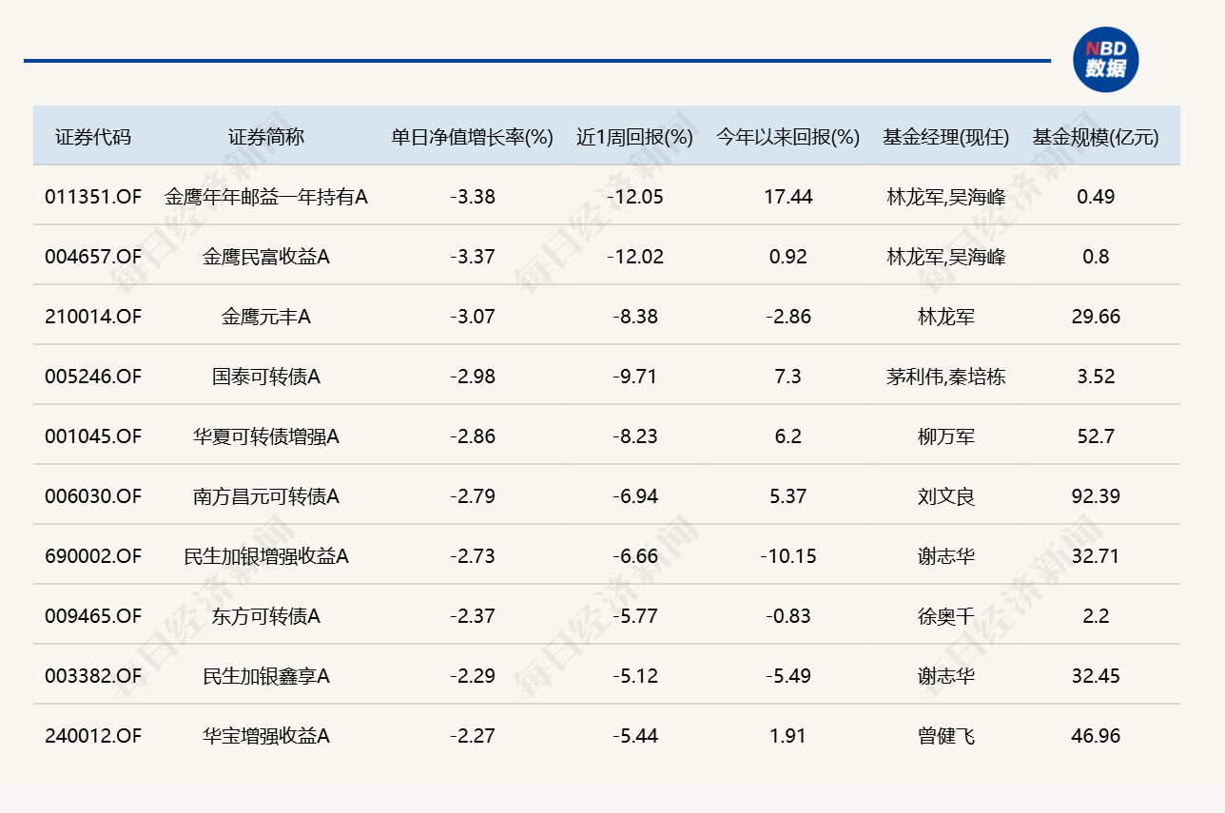1225x813 pixels.
Task: Click year-to-date return 1.91
Action: click(x=788, y=736)
